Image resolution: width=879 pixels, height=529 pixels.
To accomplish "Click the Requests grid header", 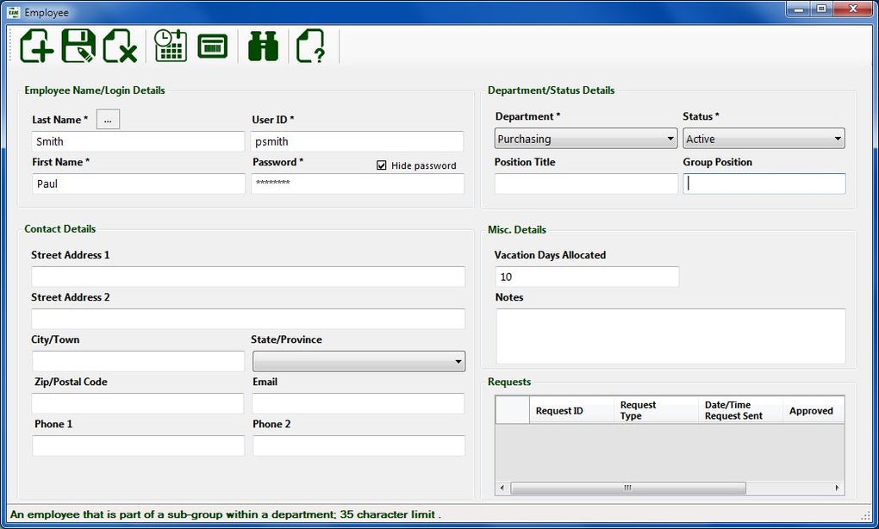I will pos(512,409).
